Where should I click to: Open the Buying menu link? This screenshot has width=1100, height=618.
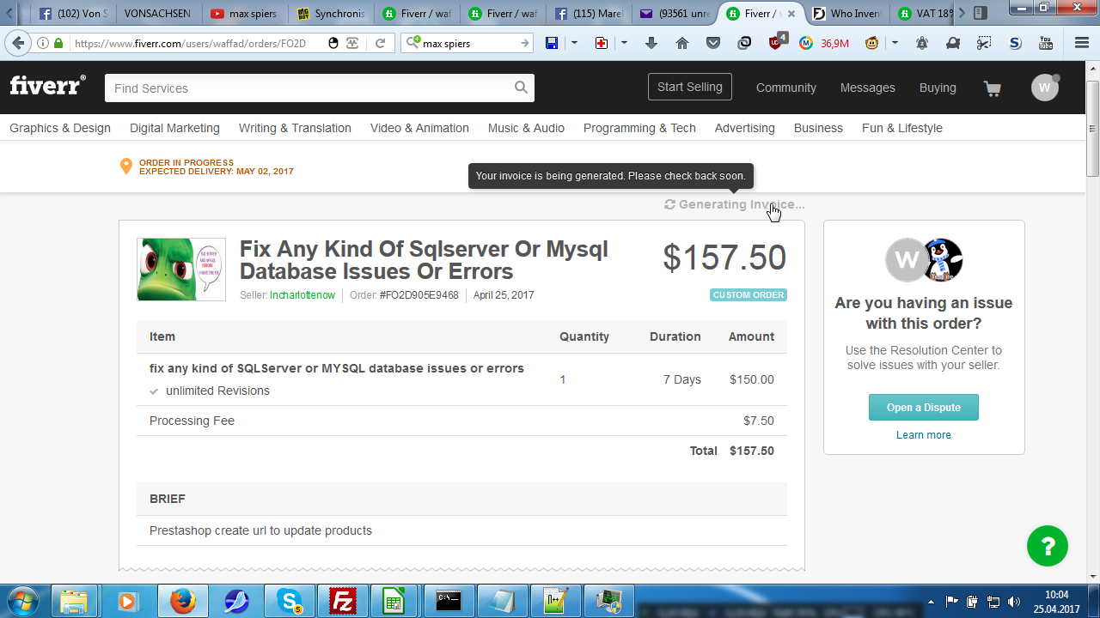938,88
